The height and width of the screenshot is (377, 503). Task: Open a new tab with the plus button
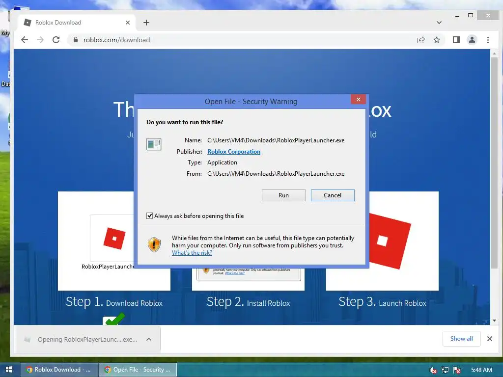click(x=146, y=23)
